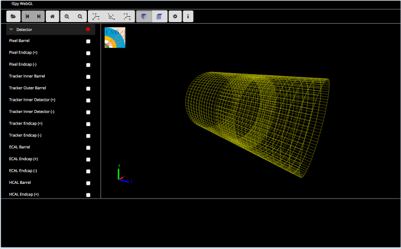Select the orthographic projection cube
Viewport: 401px width, 249px height.
click(159, 16)
